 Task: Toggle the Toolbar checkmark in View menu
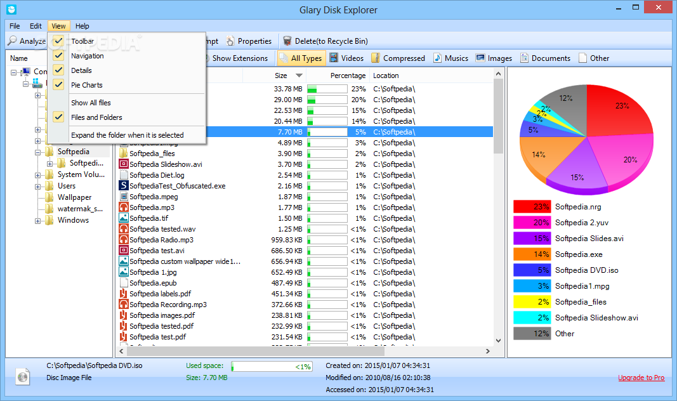59,41
